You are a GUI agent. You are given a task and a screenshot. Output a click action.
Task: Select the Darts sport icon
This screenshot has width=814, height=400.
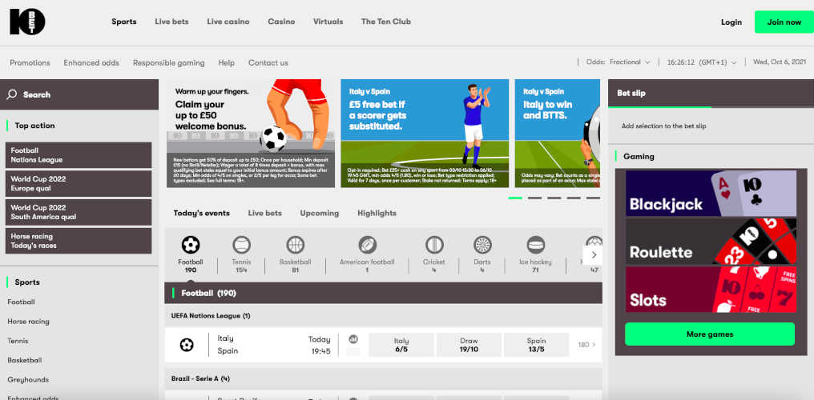pos(482,245)
